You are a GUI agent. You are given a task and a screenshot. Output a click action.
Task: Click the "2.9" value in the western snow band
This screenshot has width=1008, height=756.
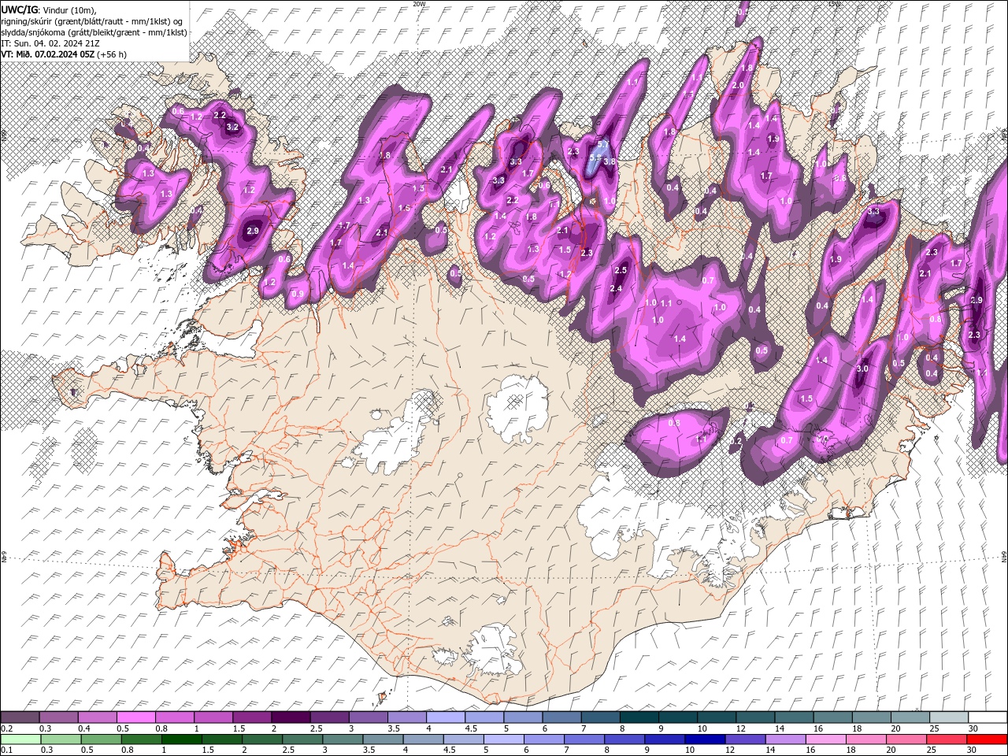(x=253, y=231)
